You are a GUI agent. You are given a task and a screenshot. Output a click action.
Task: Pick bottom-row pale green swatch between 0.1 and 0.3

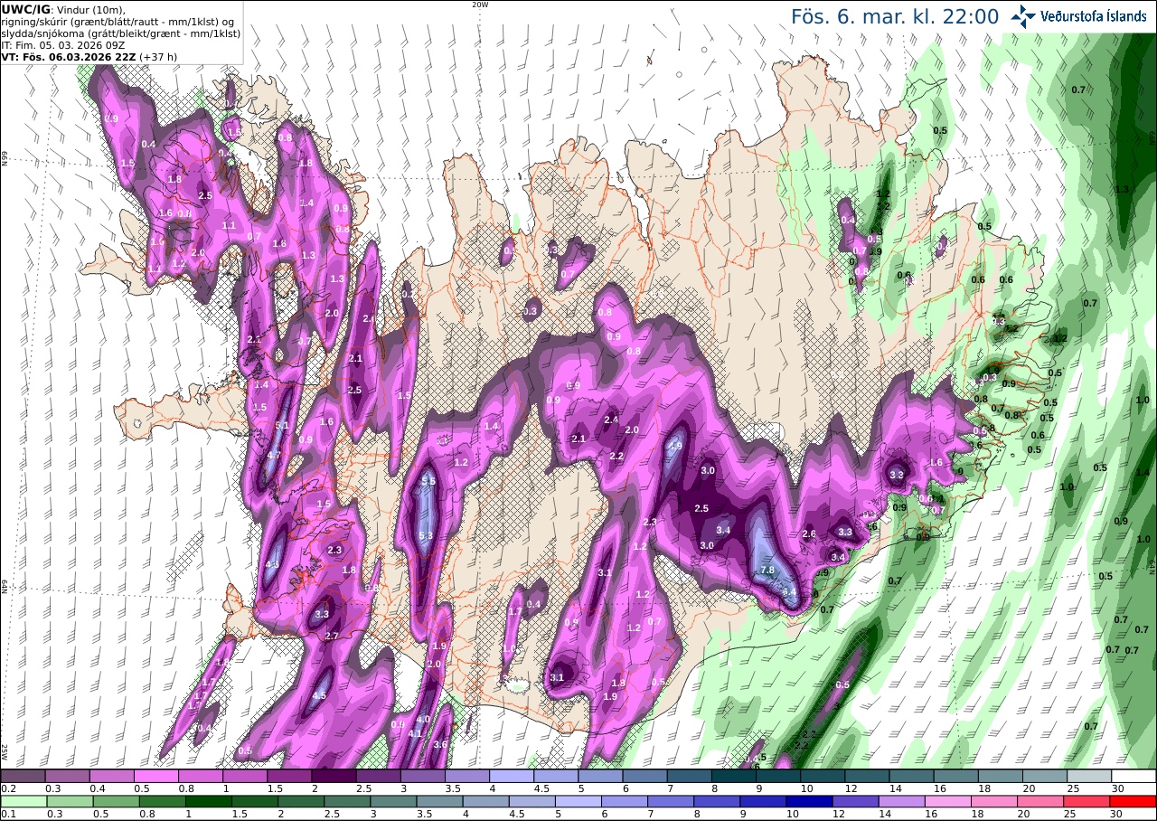tap(24, 801)
